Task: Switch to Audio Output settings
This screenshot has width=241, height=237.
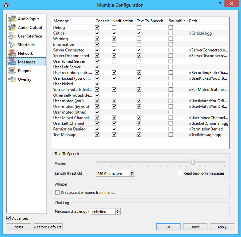Action: (27, 27)
